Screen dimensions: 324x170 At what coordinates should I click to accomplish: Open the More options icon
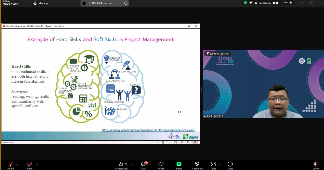[x=230, y=165]
